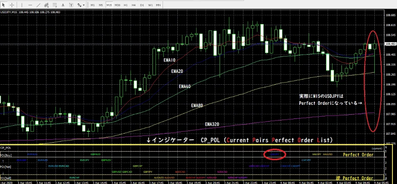Click the EURCHF pair in Sell row
This screenshot has width=397, height=184.
pos(74,178)
